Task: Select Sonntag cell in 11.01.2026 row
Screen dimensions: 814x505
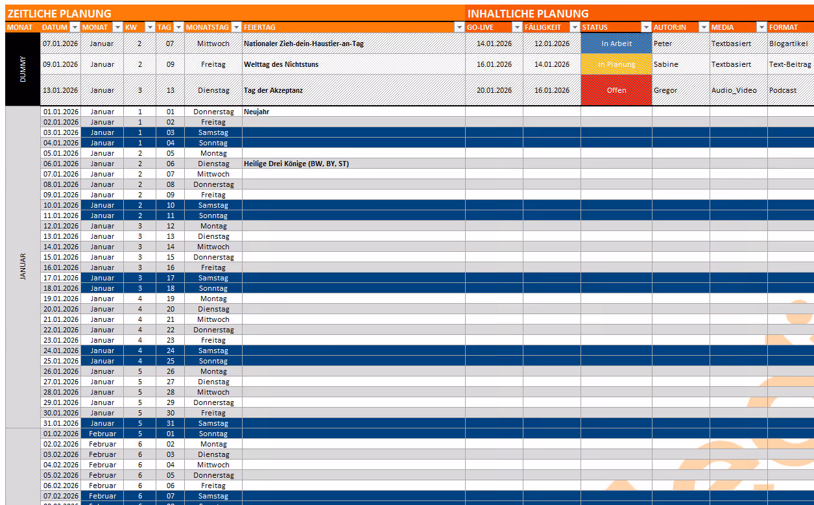Action: click(x=213, y=216)
